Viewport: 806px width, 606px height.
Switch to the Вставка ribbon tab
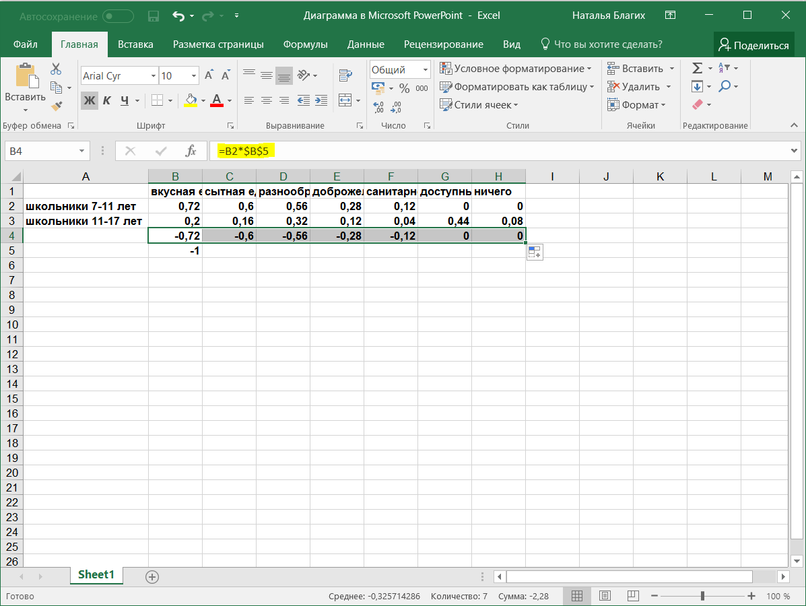[135, 44]
